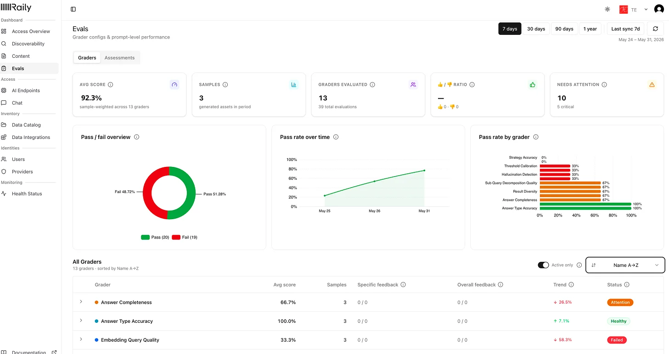Click the 92.3% average score value
Screen dimensions: 669x354
(x=91, y=98)
